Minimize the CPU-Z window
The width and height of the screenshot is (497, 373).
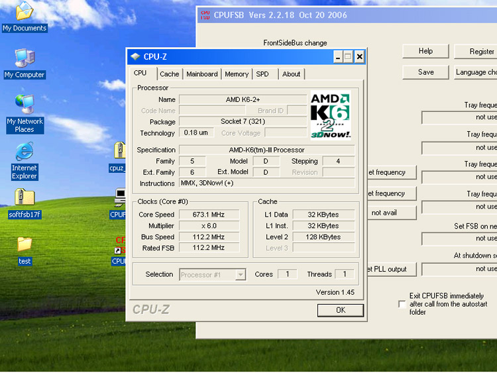(x=338, y=57)
